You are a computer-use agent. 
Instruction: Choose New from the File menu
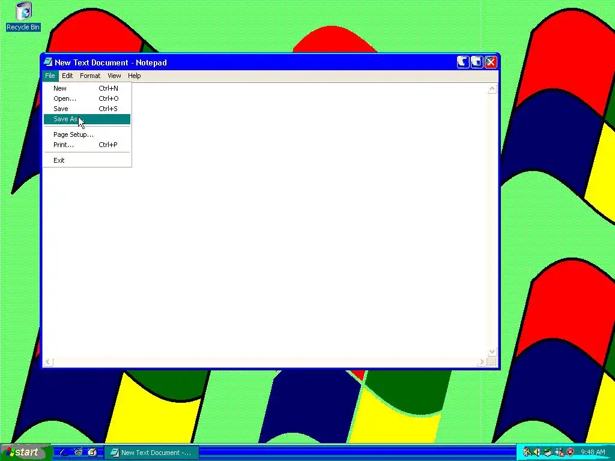tap(87, 88)
